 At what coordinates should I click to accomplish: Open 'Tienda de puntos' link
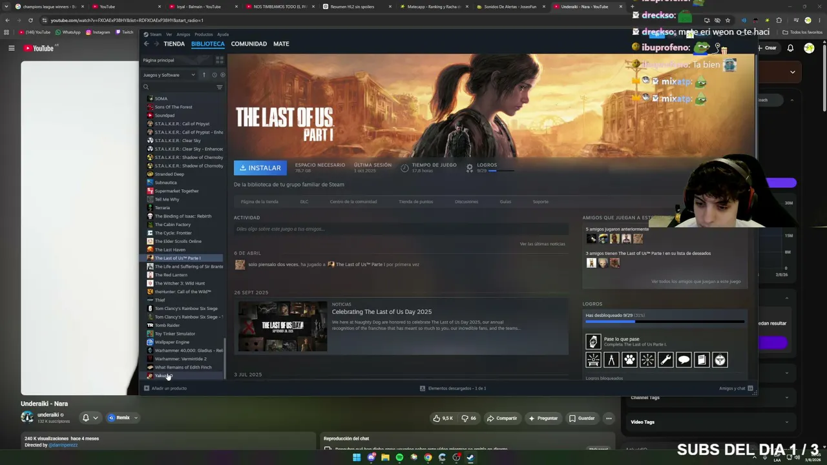click(416, 201)
